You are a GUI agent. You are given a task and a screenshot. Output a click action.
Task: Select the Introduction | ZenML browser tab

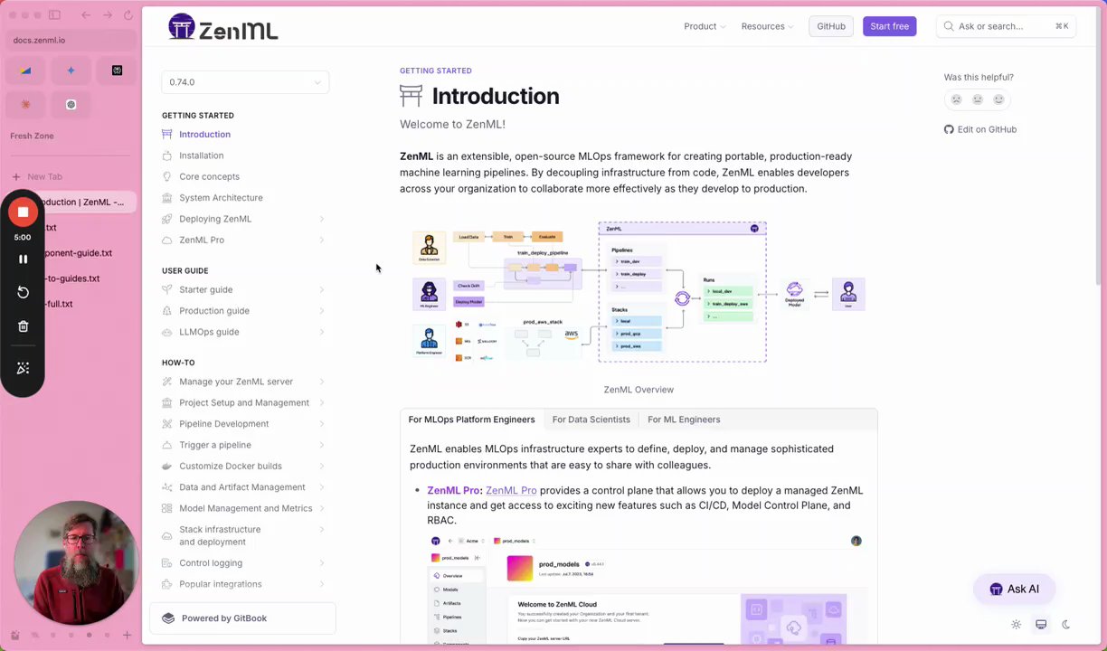[x=86, y=202]
